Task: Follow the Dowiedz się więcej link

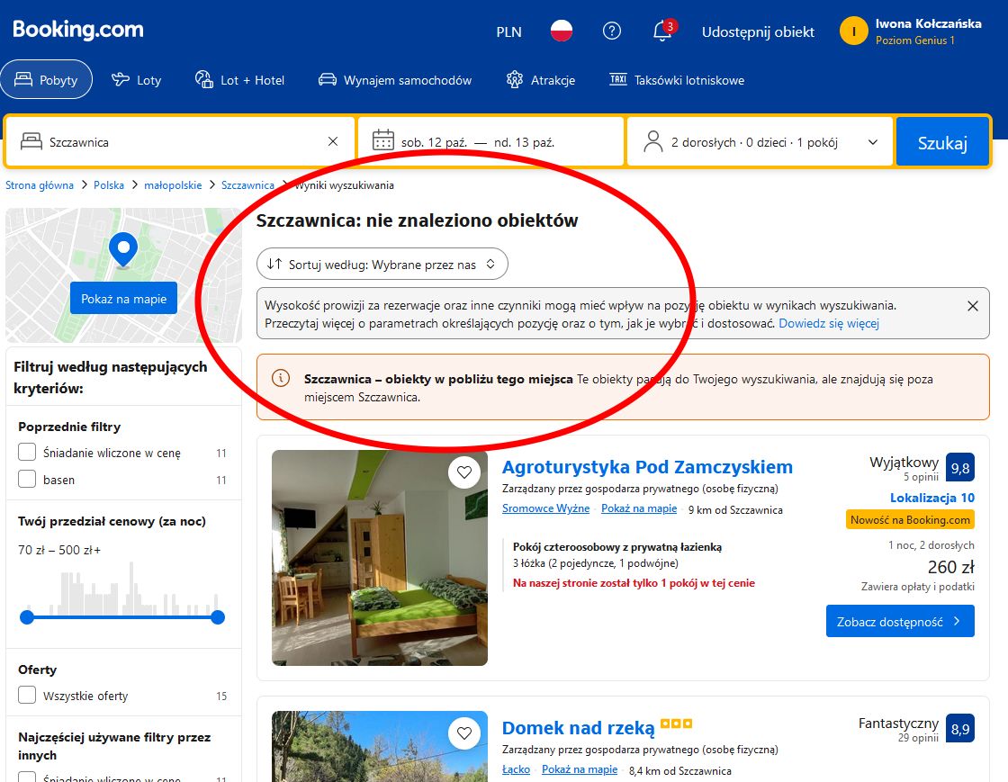Action: click(829, 323)
